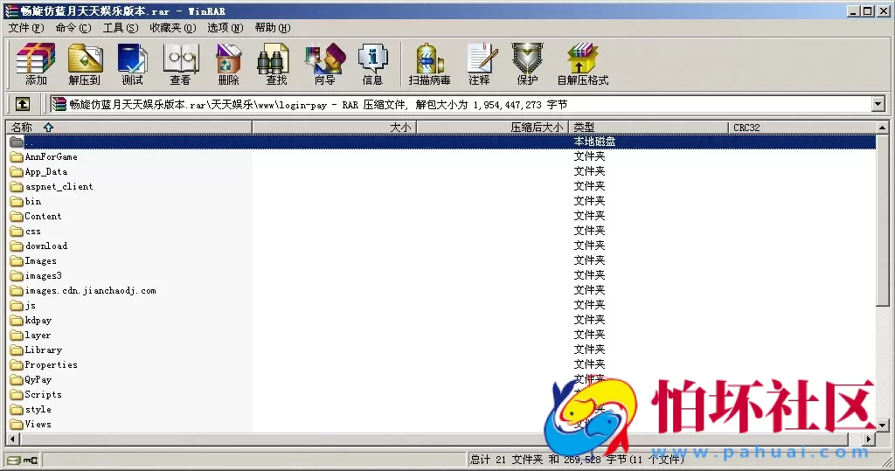The width and height of the screenshot is (895, 471).
Task: Open the 注释 (Comment) tool
Action: pyautogui.click(x=480, y=64)
